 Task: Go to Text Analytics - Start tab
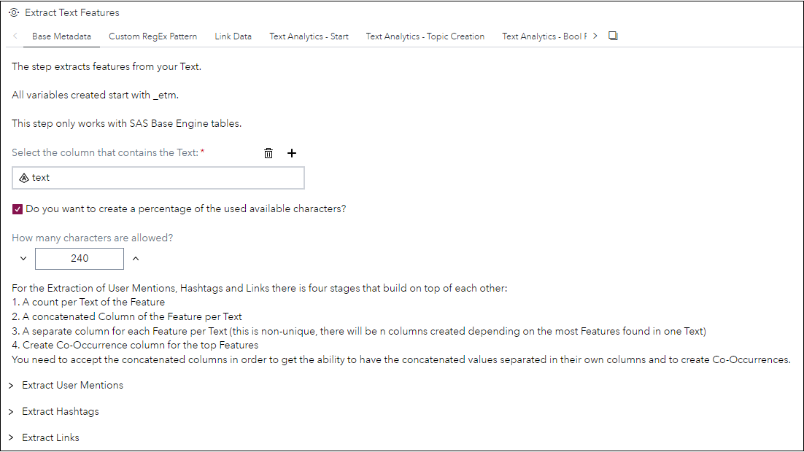pyautogui.click(x=309, y=36)
